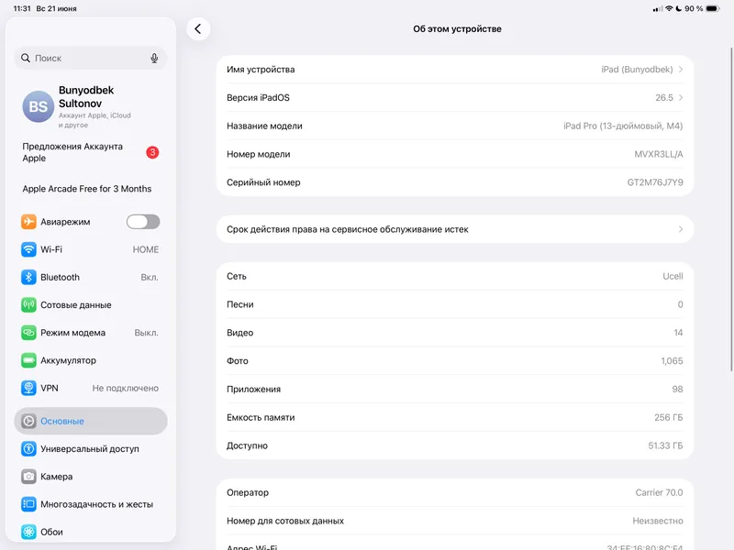This screenshot has height=550, width=734.
Task: Tap the Об этом устройстве title
Action: point(457,29)
